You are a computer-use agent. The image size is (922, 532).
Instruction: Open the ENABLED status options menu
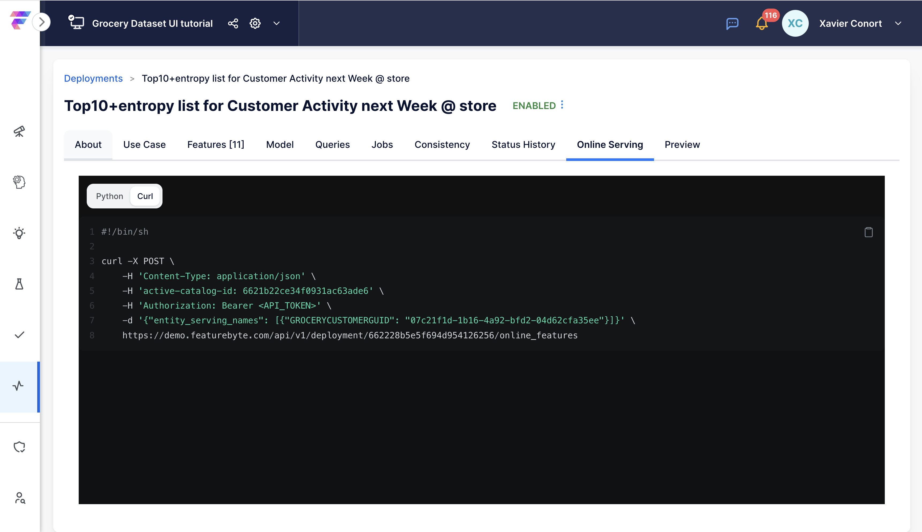[x=562, y=105]
